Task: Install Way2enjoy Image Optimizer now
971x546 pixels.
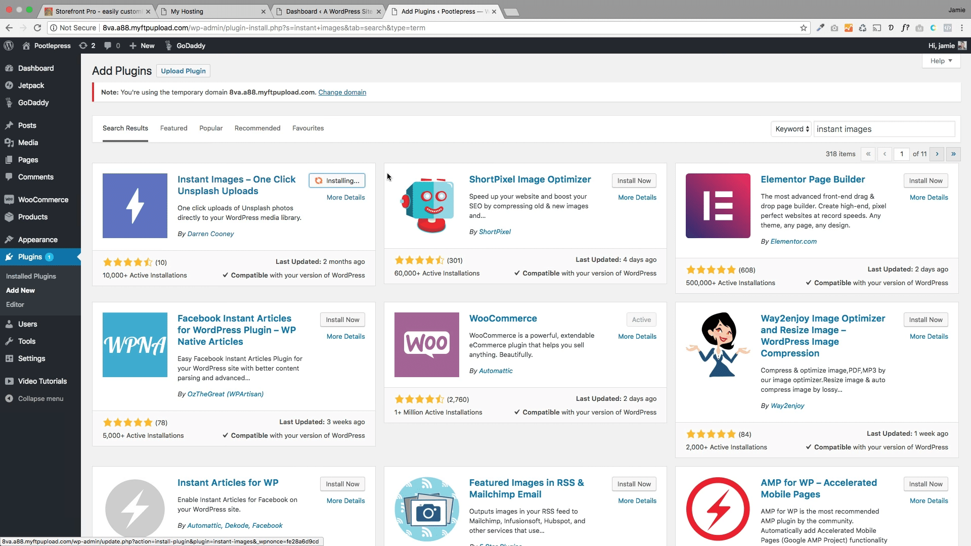Action: click(x=925, y=320)
